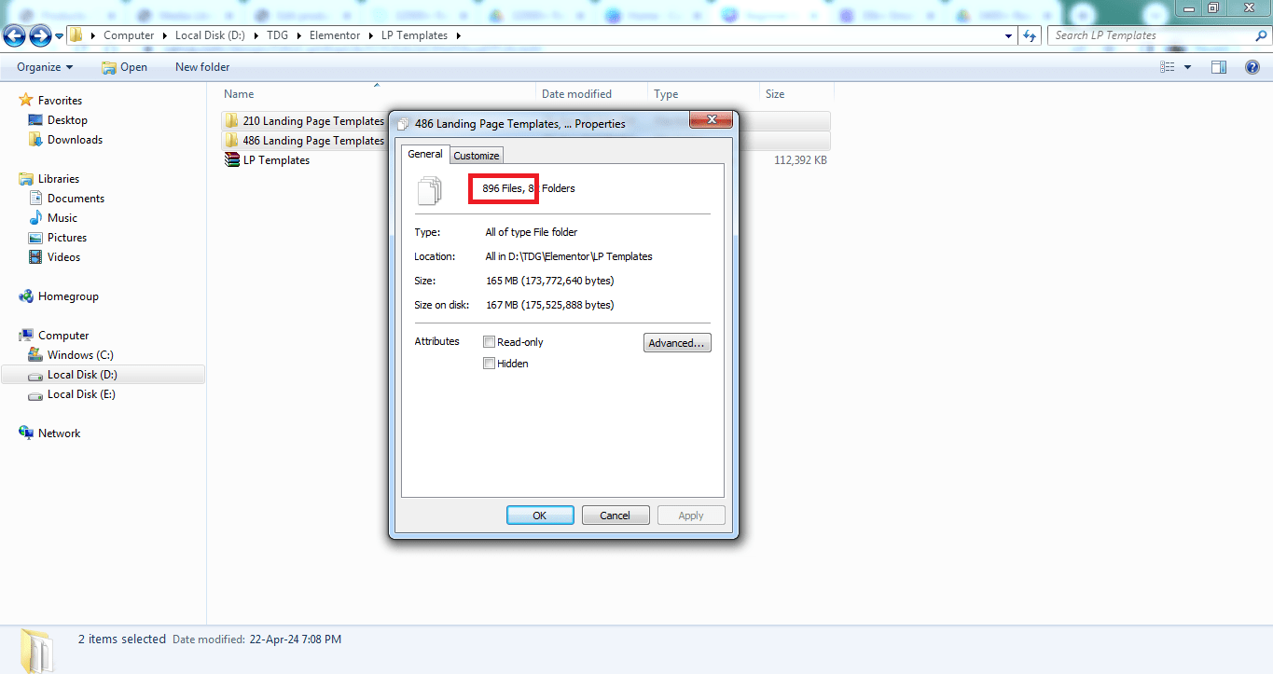Select the Network icon in sidebar
1273x674 pixels.
pos(26,433)
